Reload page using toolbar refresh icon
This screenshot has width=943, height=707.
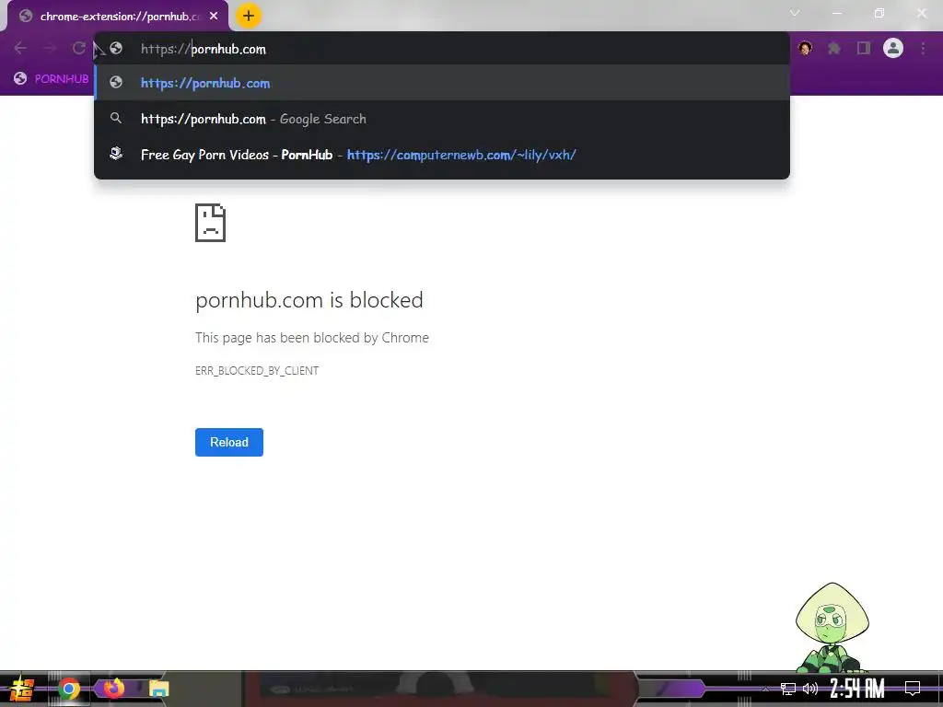(x=79, y=48)
